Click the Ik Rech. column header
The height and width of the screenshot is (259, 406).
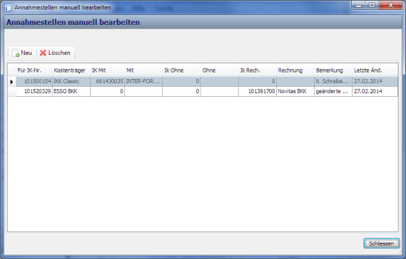coord(258,70)
